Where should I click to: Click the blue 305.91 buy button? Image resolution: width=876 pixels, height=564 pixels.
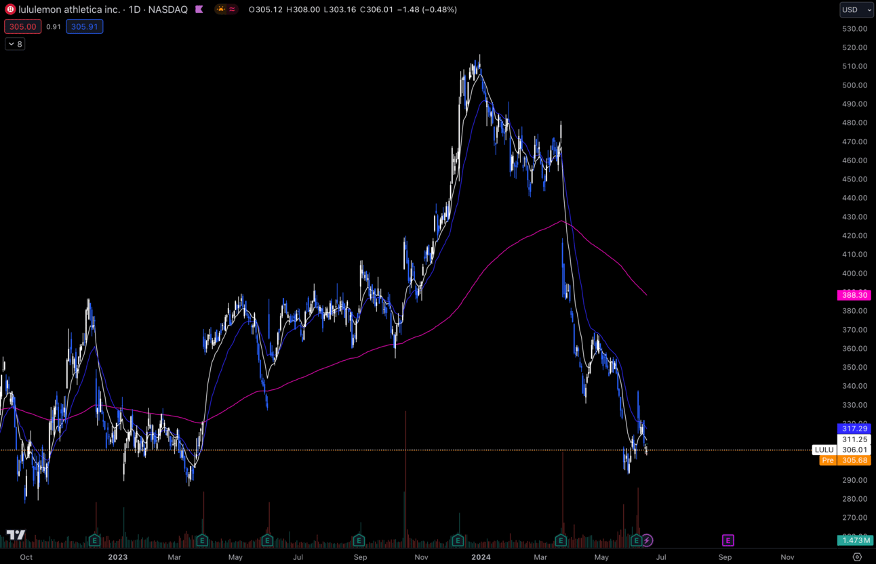(85, 26)
